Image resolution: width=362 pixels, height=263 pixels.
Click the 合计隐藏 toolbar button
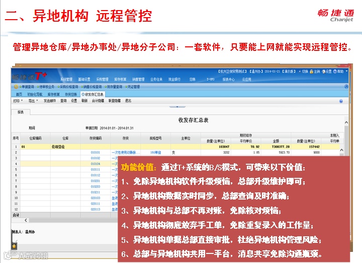coord(98,101)
